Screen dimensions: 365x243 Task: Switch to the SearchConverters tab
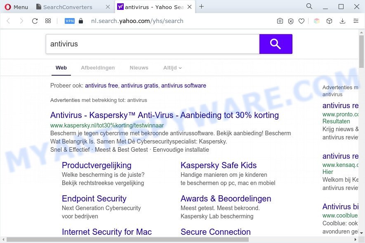(68, 7)
